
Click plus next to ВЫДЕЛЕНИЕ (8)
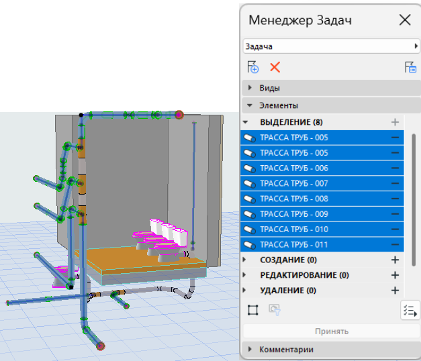(395, 122)
